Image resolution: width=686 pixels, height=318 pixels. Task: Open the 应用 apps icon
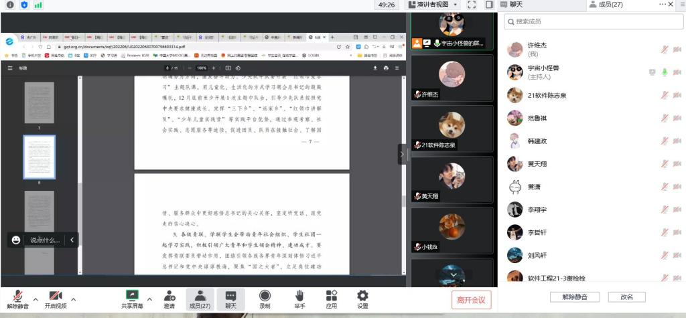coord(332,300)
